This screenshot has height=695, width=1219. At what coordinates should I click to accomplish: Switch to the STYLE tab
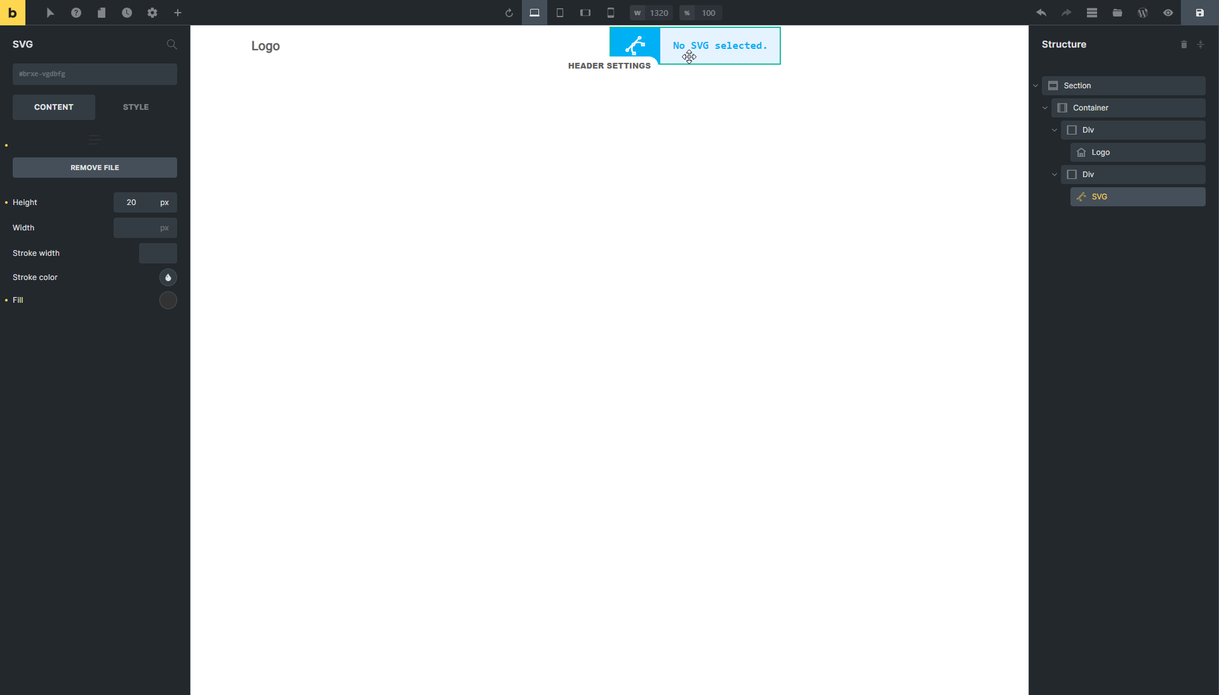(x=136, y=107)
